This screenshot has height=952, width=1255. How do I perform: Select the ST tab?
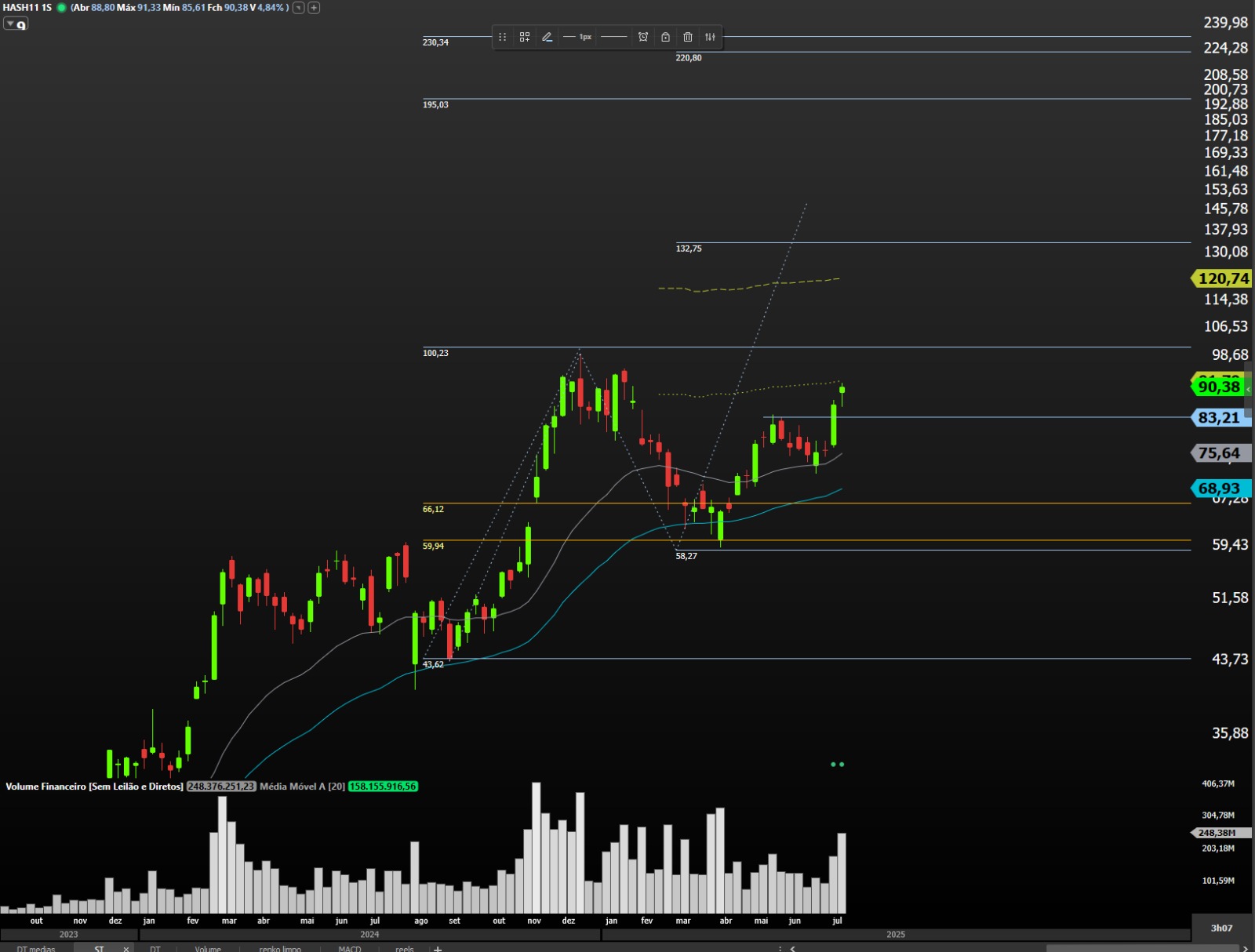[x=99, y=949]
